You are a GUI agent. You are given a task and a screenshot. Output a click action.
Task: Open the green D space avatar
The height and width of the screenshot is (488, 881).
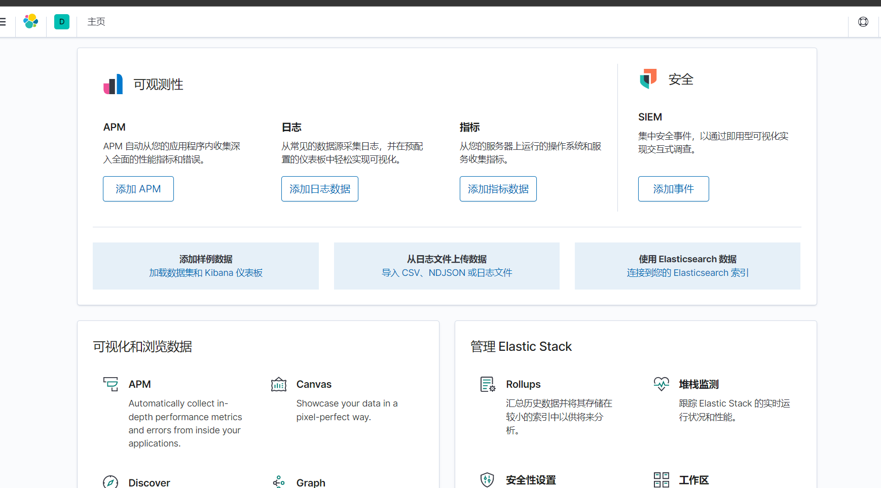tap(62, 22)
